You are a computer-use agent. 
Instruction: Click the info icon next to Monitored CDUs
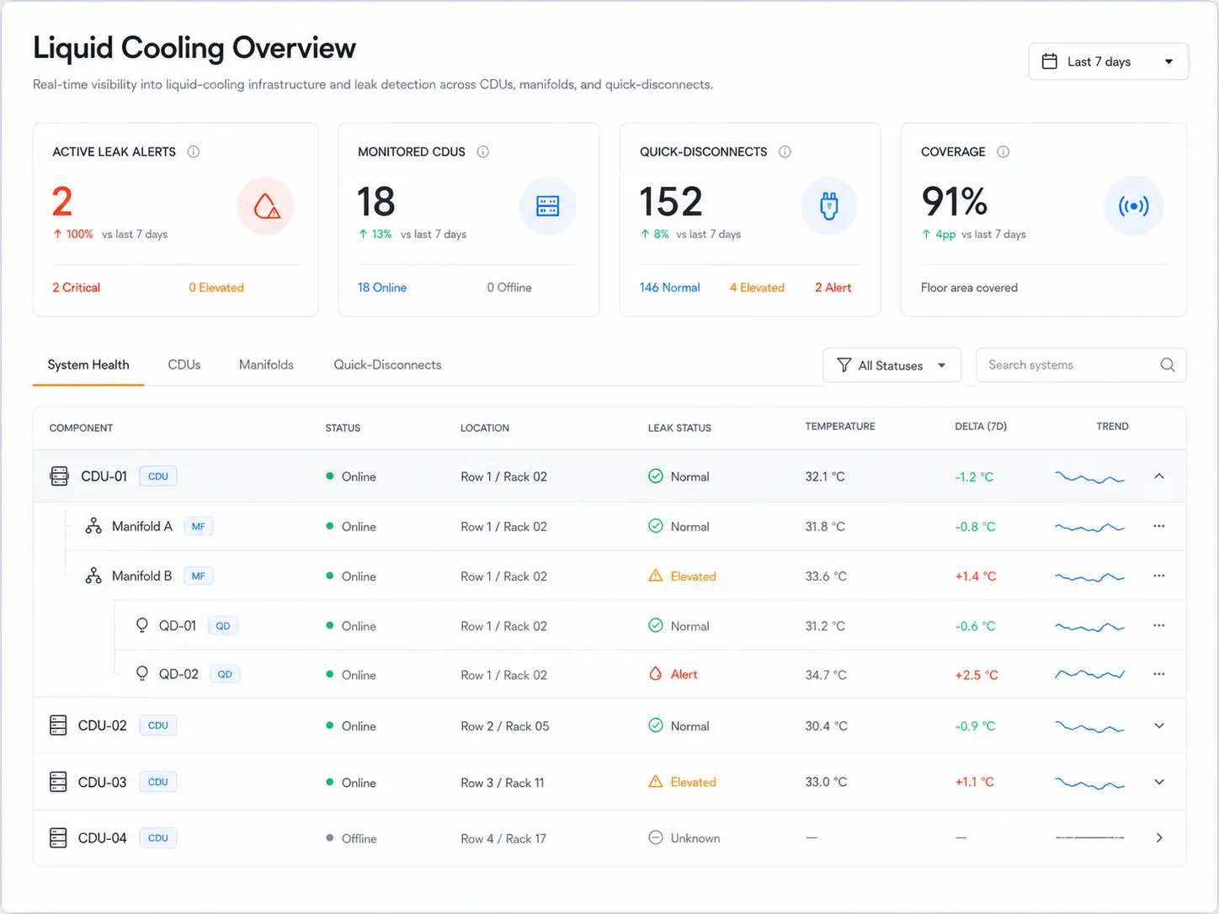[x=483, y=151]
